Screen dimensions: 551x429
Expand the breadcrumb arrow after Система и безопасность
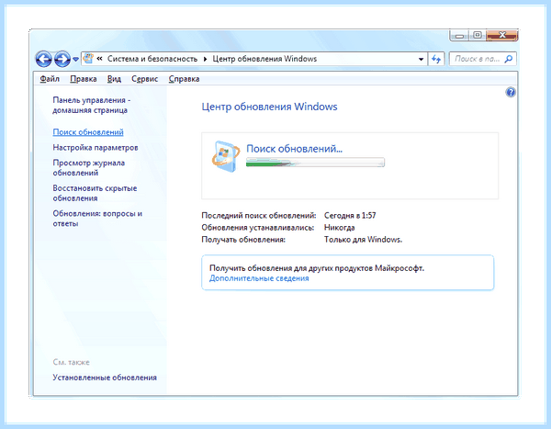(x=205, y=59)
